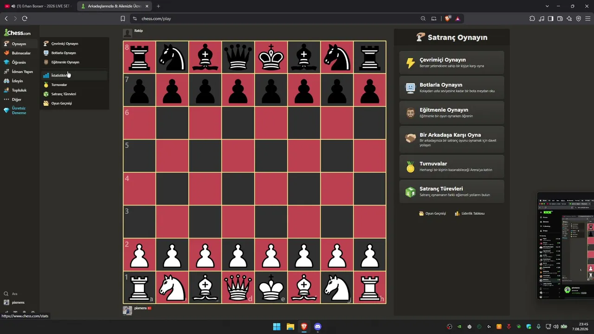Image resolution: width=594 pixels, height=334 pixels.
Task: Start the Ücretsiz Deneme free trial
Action: [19, 110]
